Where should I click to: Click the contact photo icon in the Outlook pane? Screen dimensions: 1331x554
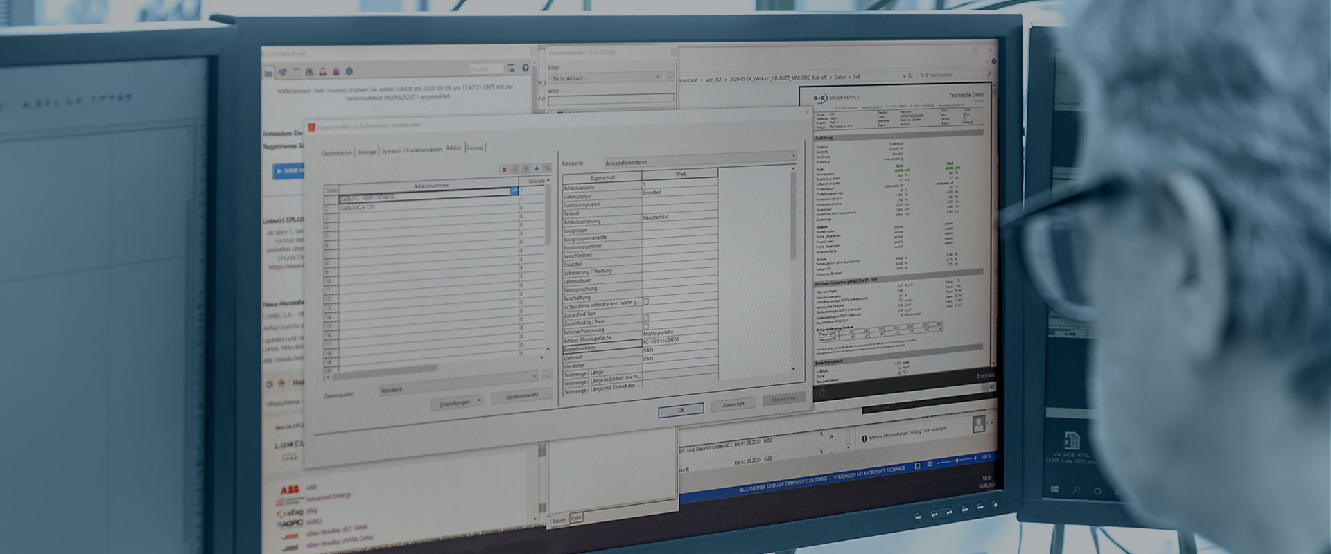pyautogui.click(x=979, y=424)
